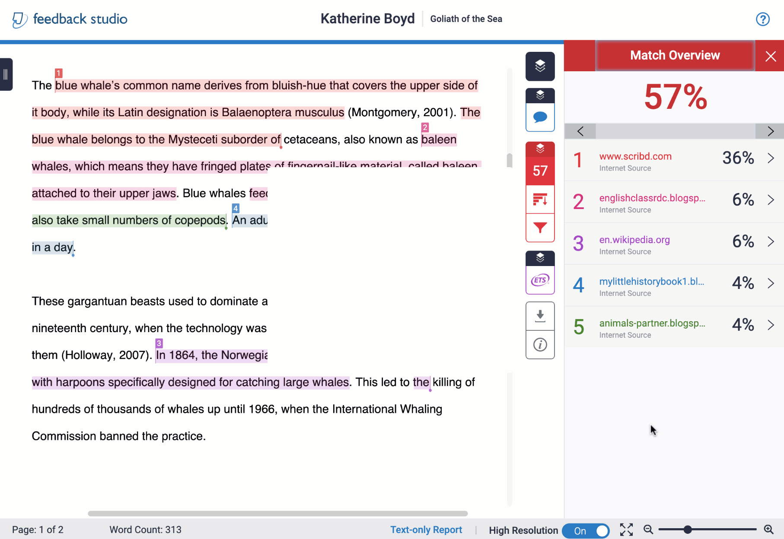Viewport: 784px width, 539px height.
Task: Go to previous match with left arrow
Action: click(x=580, y=131)
